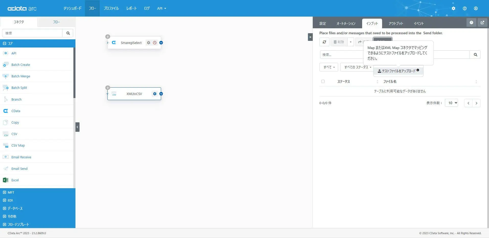Open the settings gear in top navigation bar
The image size is (489, 238).
453,8
